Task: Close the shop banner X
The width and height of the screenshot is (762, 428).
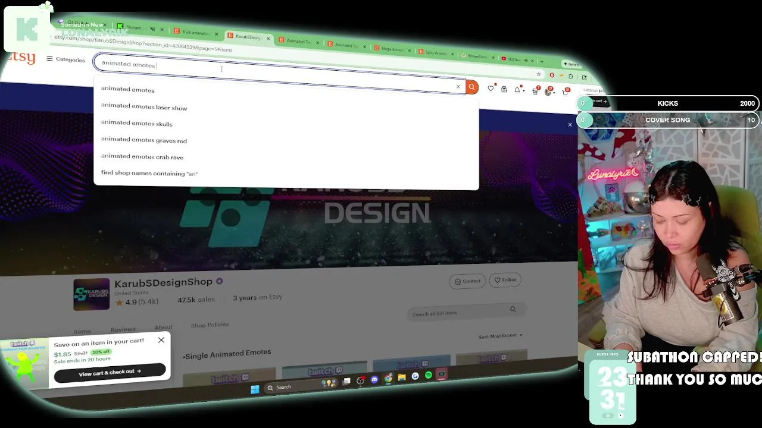Action: 570,125
